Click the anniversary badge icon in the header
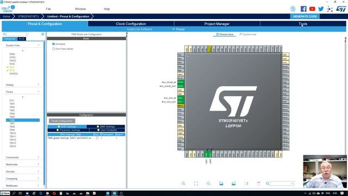Screen dimensions: 348x196 point(293,9)
